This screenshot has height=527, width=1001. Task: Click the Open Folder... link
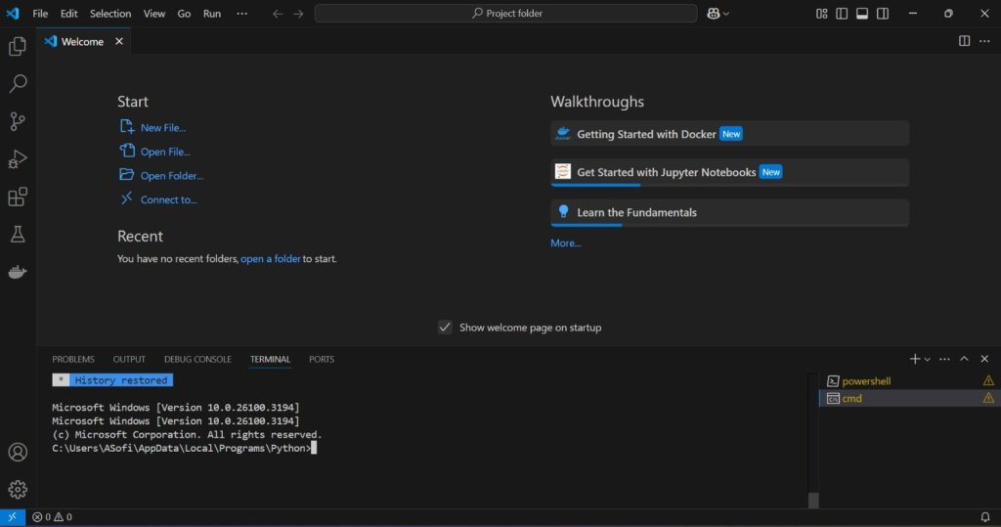pos(171,176)
